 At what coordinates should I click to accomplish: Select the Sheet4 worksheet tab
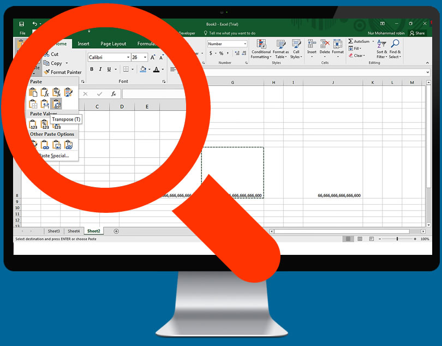(x=73, y=231)
